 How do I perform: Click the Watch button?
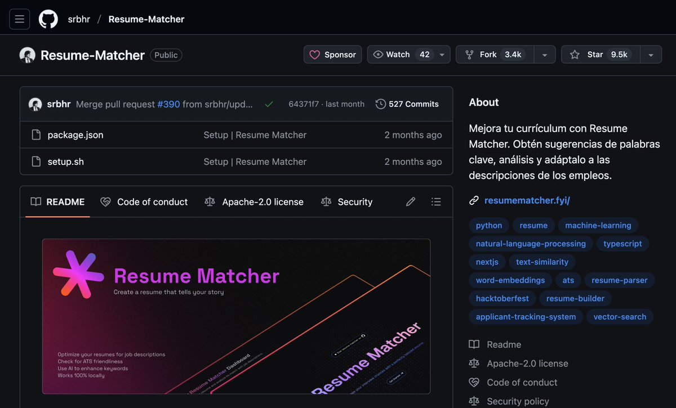pos(401,55)
